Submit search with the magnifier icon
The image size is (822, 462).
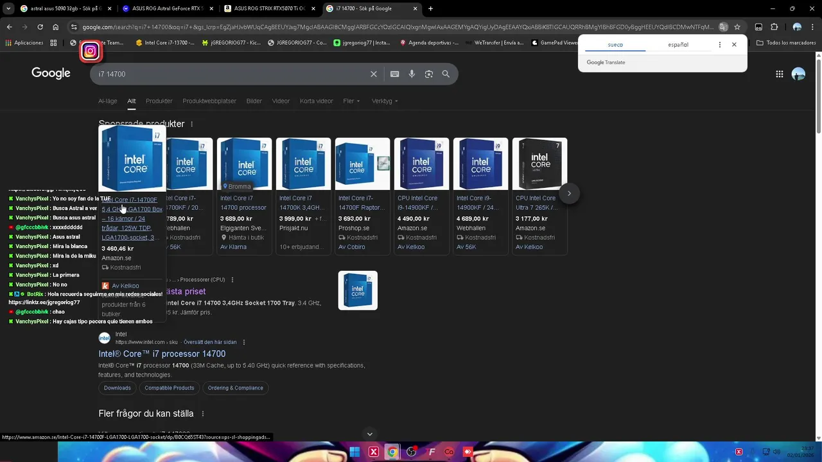(x=446, y=74)
